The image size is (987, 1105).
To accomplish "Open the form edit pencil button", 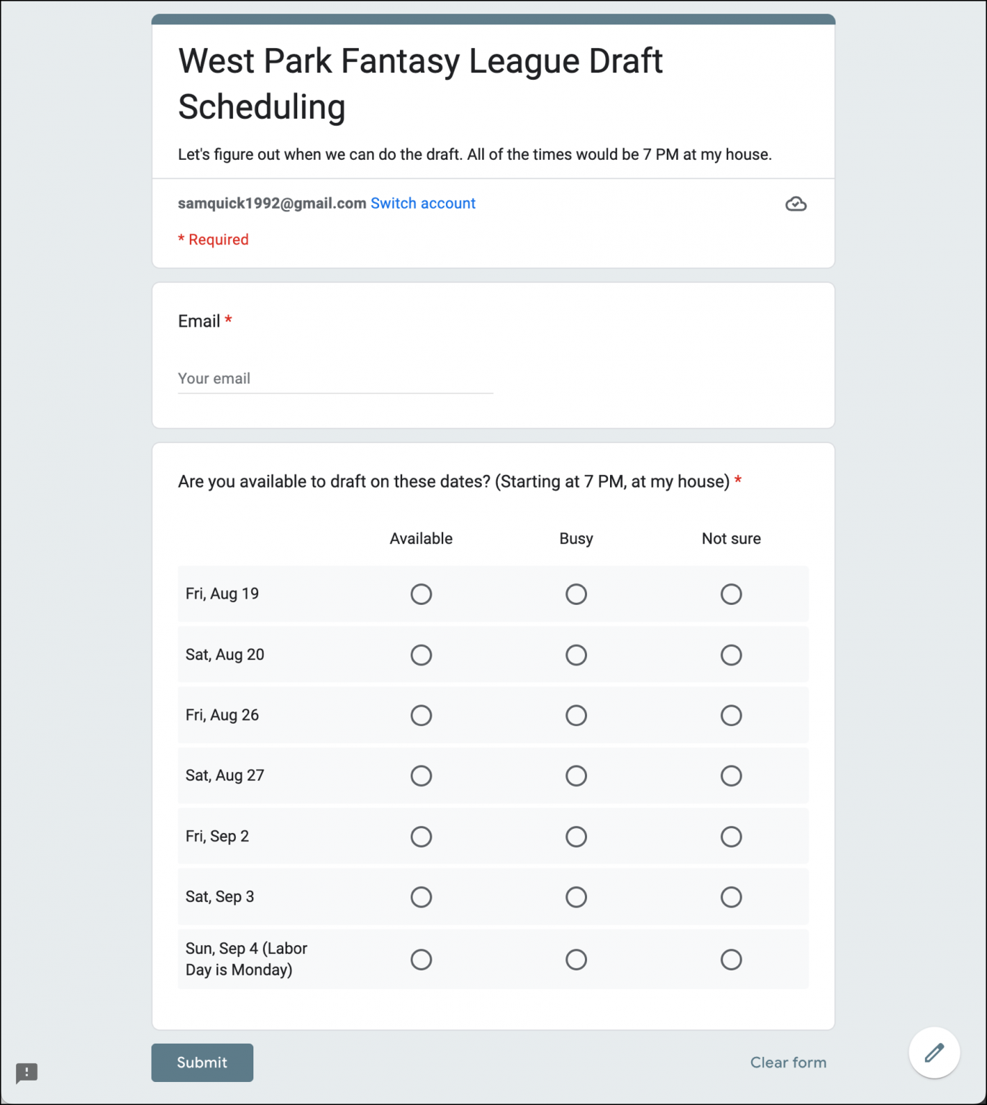I will [x=934, y=1052].
